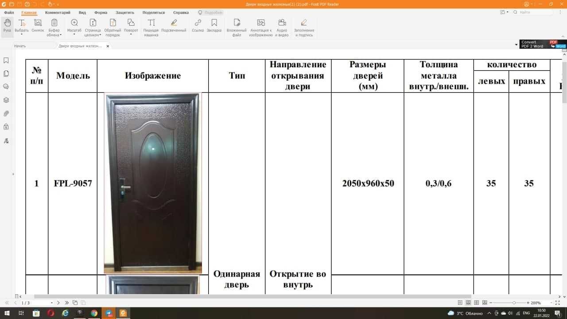Image resolution: width=567 pixels, height=319 pixels.
Task: Open Telegram from the taskbar
Action: (109, 313)
